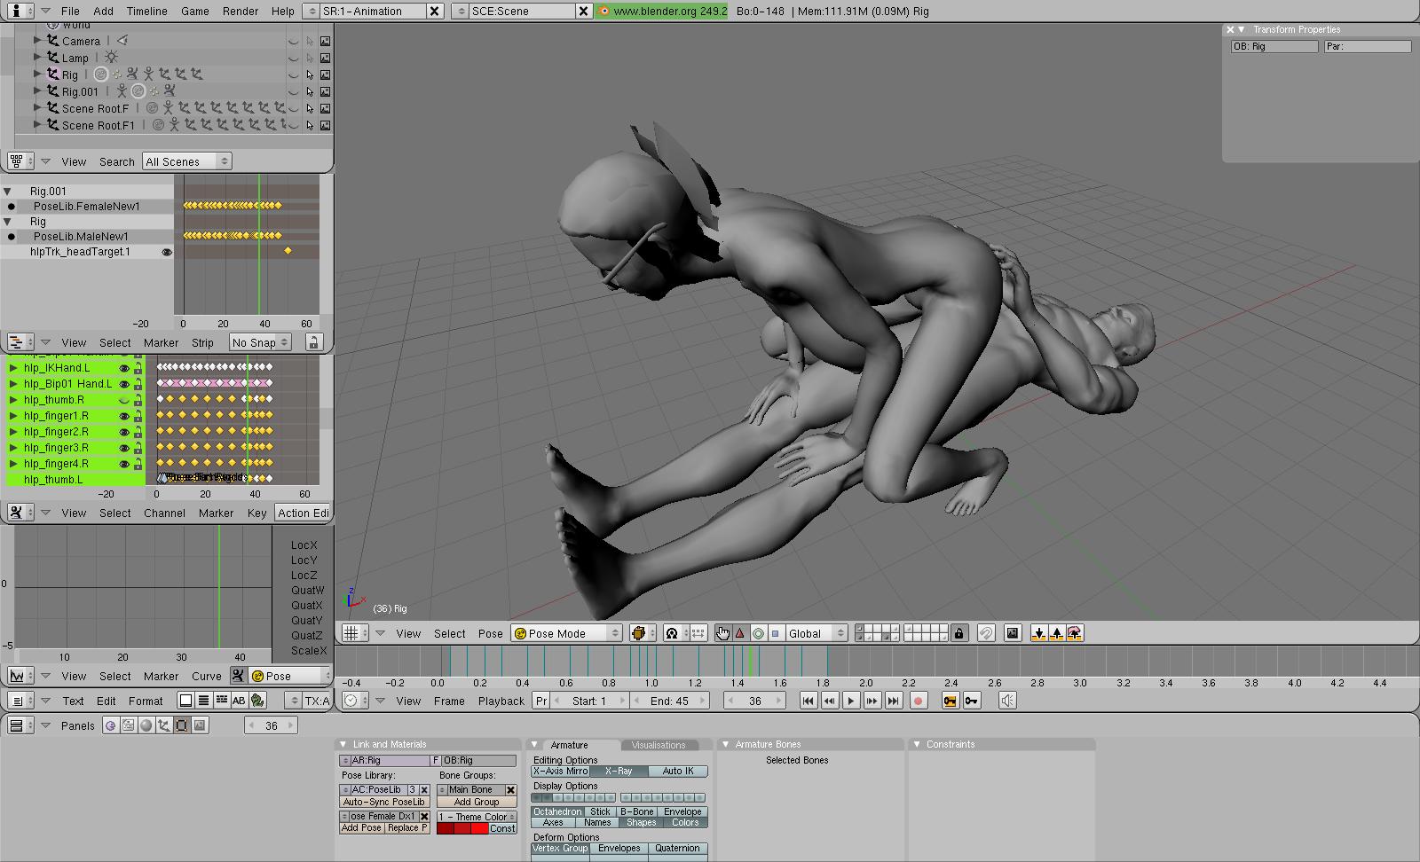Expand the Camera item in outliner
1420x862 pixels.
pos(37,41)
